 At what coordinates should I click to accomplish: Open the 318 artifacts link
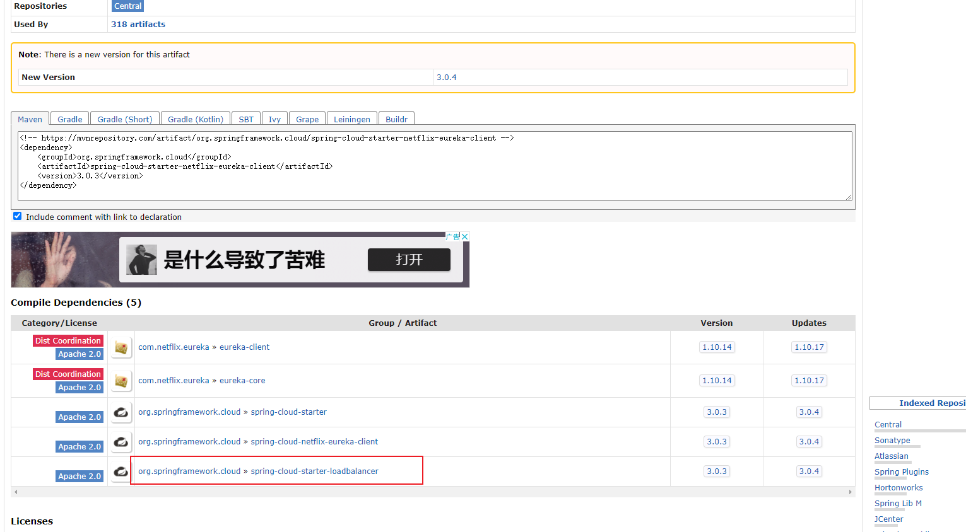[x=138, y=25]
